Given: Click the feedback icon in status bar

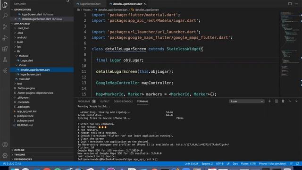Looking at the screenshot, I should [x=291, y=164].
